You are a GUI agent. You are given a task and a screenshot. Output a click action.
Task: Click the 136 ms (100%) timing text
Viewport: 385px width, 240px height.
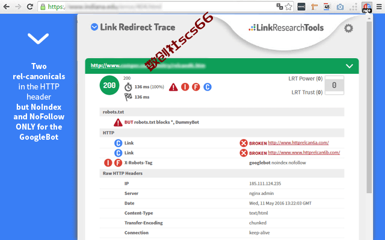click(x=149, y=86)
